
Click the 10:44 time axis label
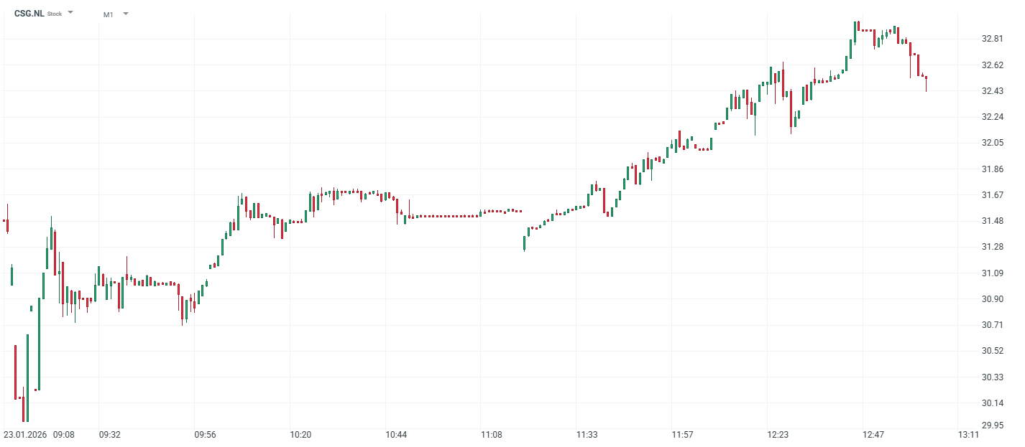click(x=396, y=435)
